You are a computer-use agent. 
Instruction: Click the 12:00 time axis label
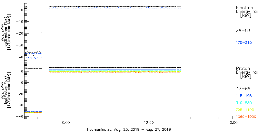point(149,122)
